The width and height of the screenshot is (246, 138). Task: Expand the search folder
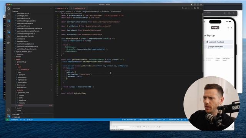(19, 108)
